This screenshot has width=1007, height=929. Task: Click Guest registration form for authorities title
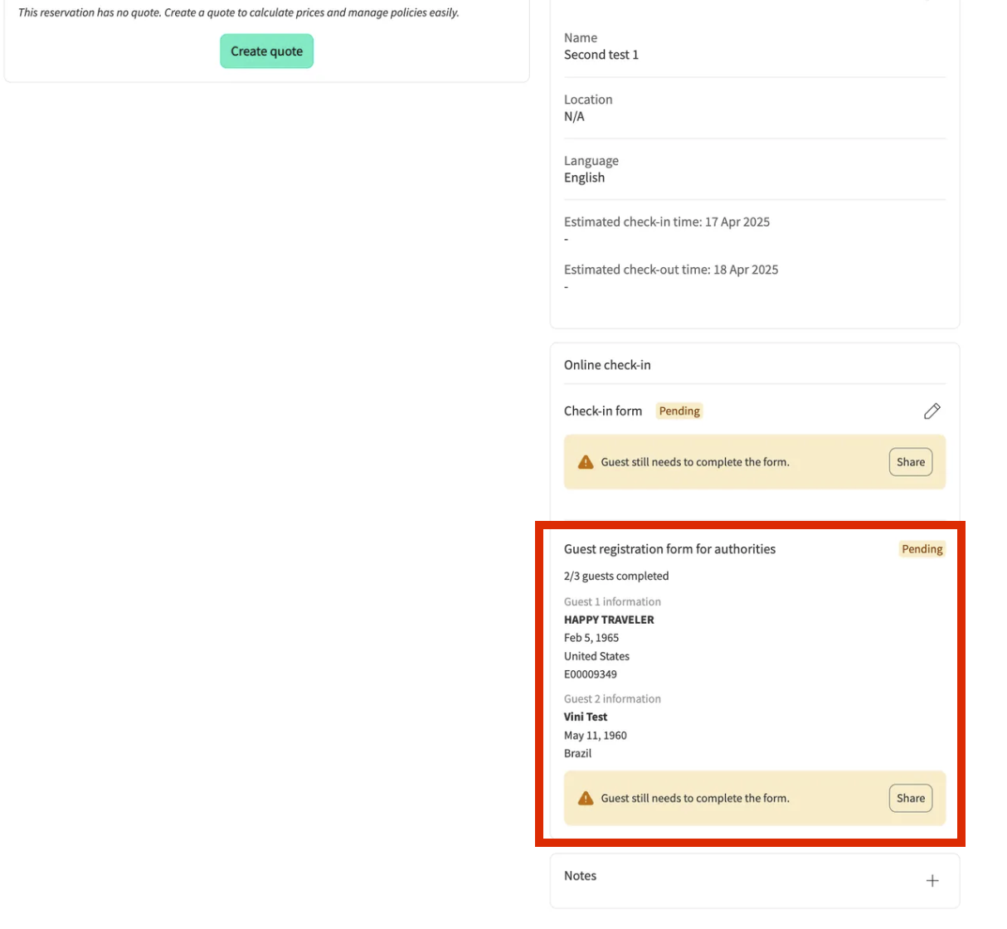(x=669, y=549)
